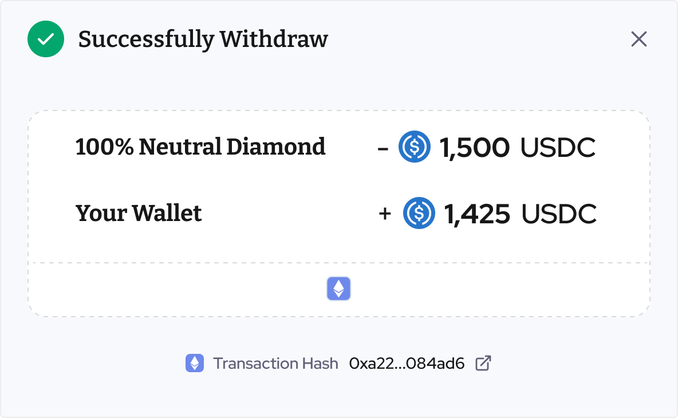Click USDC text in the Neutral Diamond row
678x418 pixels.
[558, 148]
